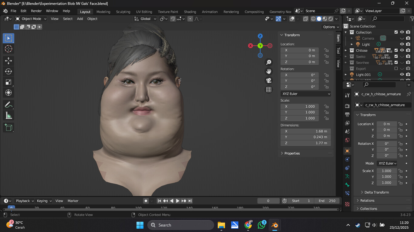This screenshot has width=414, height=232.
Task: Enable the Export collection checkbox
Action: click(x=396, y=68)
